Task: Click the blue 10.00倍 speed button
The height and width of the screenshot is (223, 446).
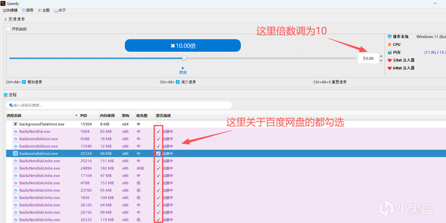Action: click(x=183, y=46)
